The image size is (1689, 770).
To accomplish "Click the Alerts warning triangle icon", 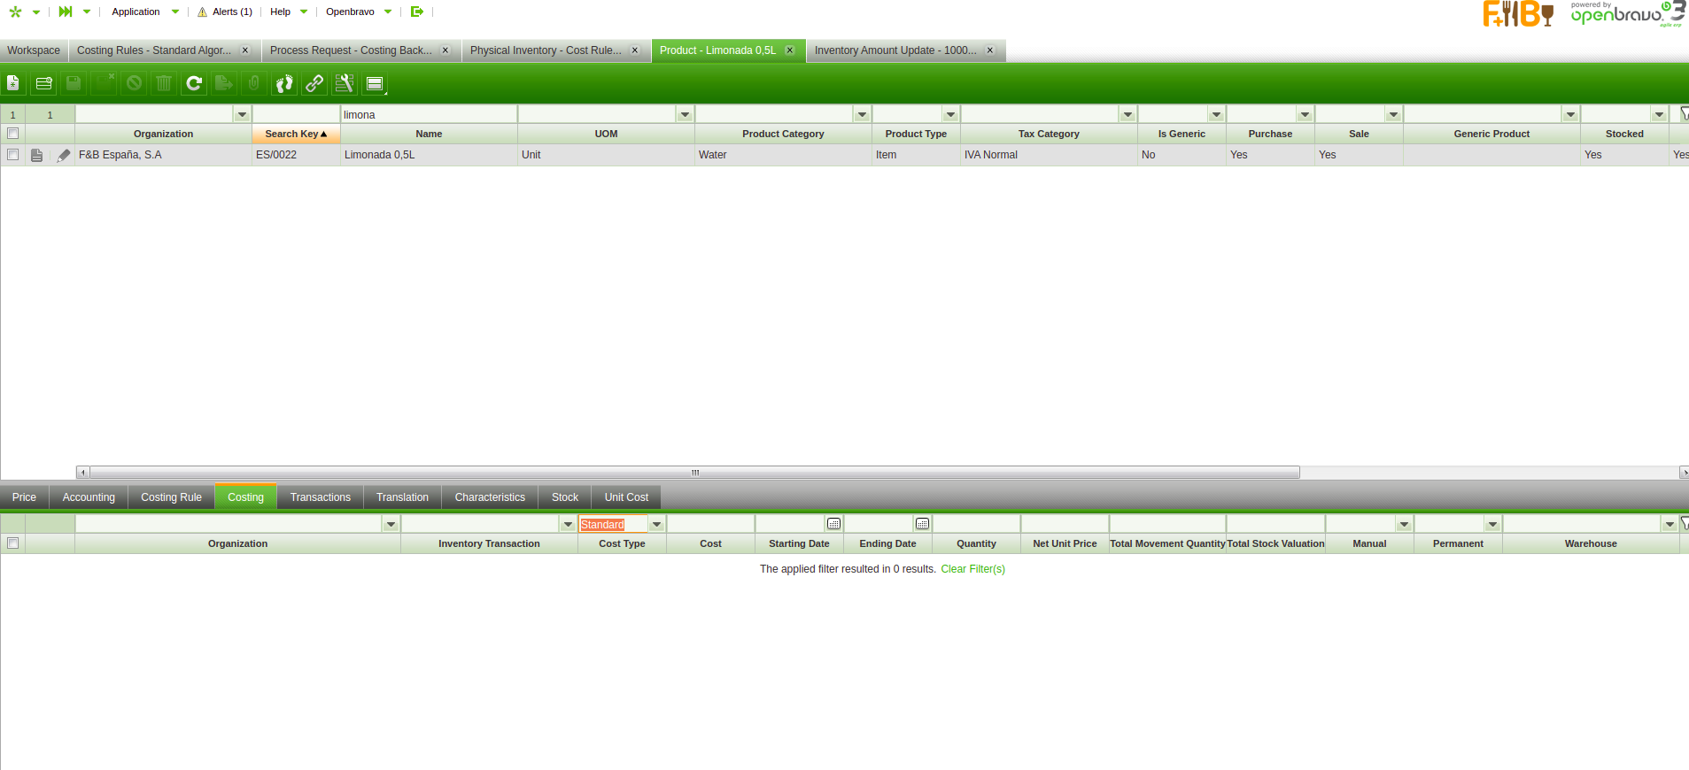I will (202, 12).
